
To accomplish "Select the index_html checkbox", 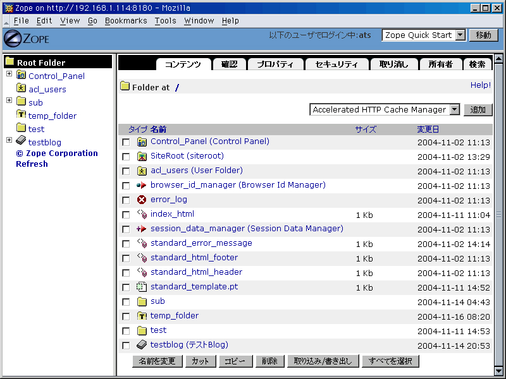I will pyautogui.click(x=126, y=215).
